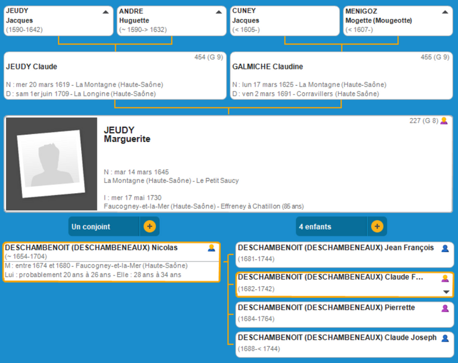Click the plus icon beside Un conjoint

[149, 227]
